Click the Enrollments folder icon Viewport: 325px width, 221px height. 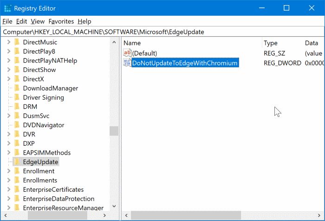click(17, 180)
